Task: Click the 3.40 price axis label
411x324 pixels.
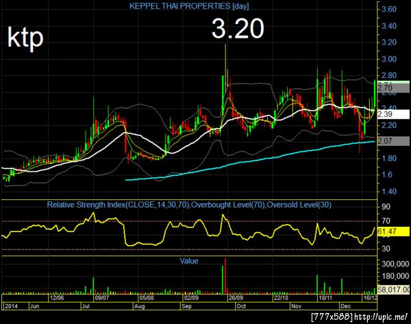Action: 388,26
